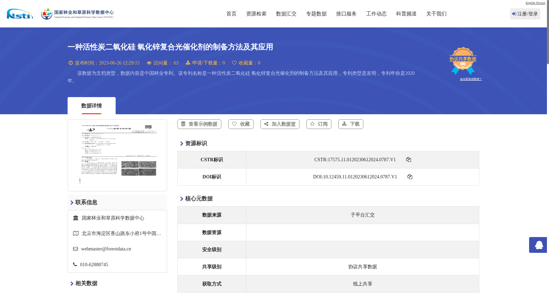Click the 发布时间 2023-06-26 text
Screen dimensions: 549x294
tap(107, 63)
